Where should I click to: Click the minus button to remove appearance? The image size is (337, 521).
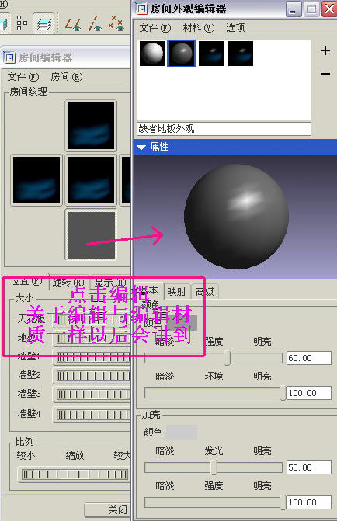pyautogui.click(x=325, y=74)
